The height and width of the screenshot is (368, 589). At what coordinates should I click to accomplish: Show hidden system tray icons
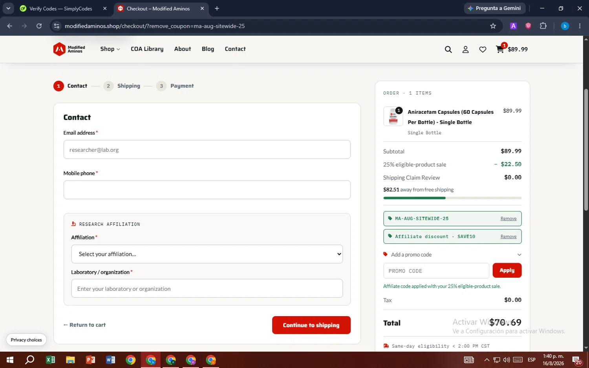click(x=487, y=360)
